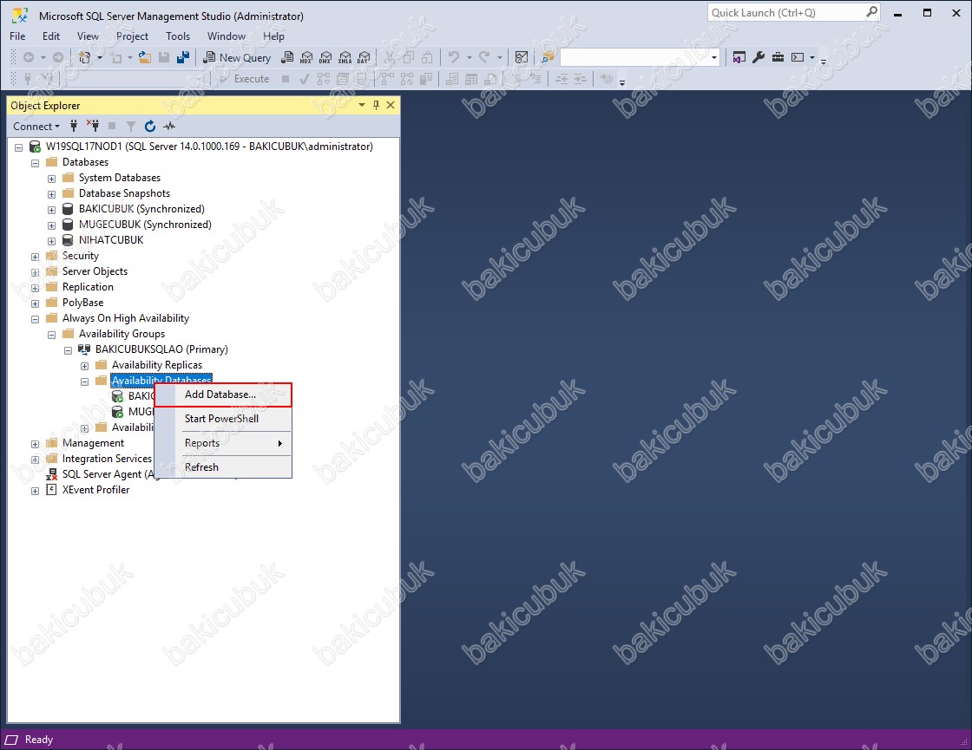The height and width of the screenshot is (750, 972).
Task: Open the Tools menu
Action: pos(178,36)
